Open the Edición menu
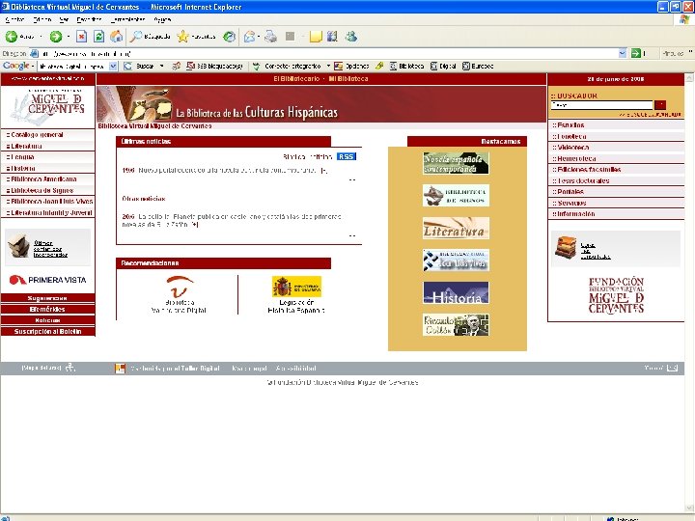 point(42,19)
